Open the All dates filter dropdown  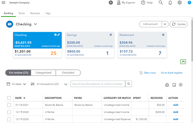[16, 84]
